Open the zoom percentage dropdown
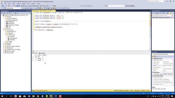Viewport: 175px width, 98px height. tap(36, 51)
